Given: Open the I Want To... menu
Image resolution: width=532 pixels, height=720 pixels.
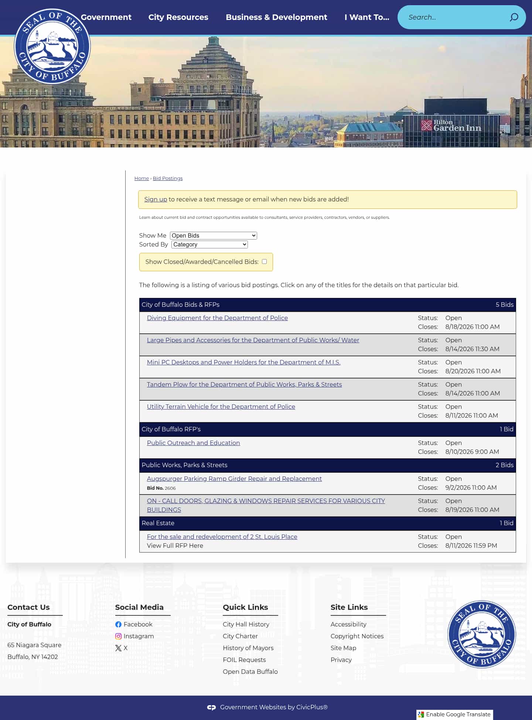Looking at the screenshot, I should (367, 17).
